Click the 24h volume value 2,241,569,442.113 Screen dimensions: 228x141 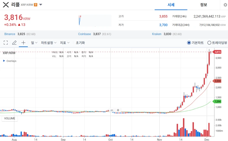click(x=207, y=17)
